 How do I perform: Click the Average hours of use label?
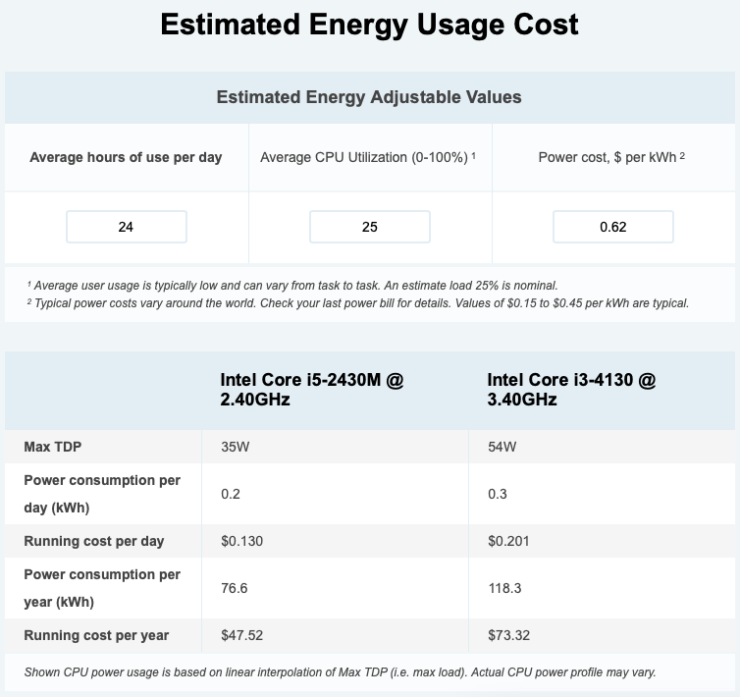coord(126,157)
